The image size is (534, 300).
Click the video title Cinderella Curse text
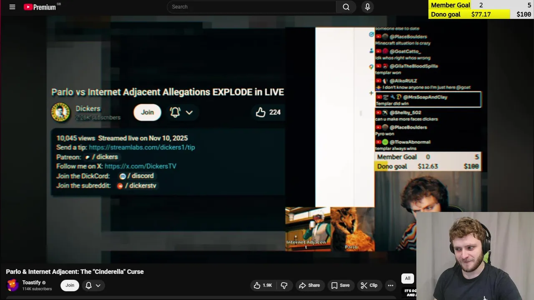coord(75,272)
